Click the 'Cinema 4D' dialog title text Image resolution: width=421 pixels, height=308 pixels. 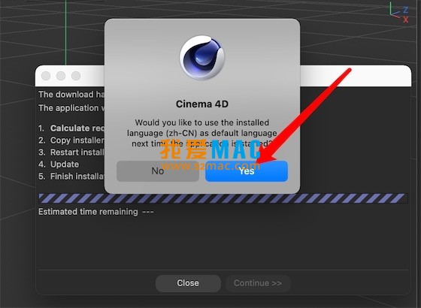point(202,104)
